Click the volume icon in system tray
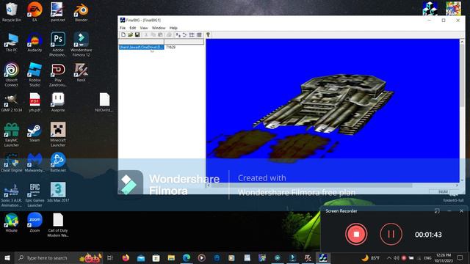 point(397,257)
